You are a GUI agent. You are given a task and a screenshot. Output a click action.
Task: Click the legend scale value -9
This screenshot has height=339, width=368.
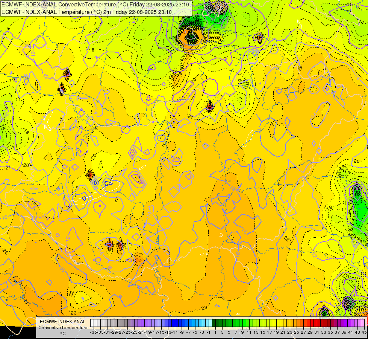coord(182,333)
